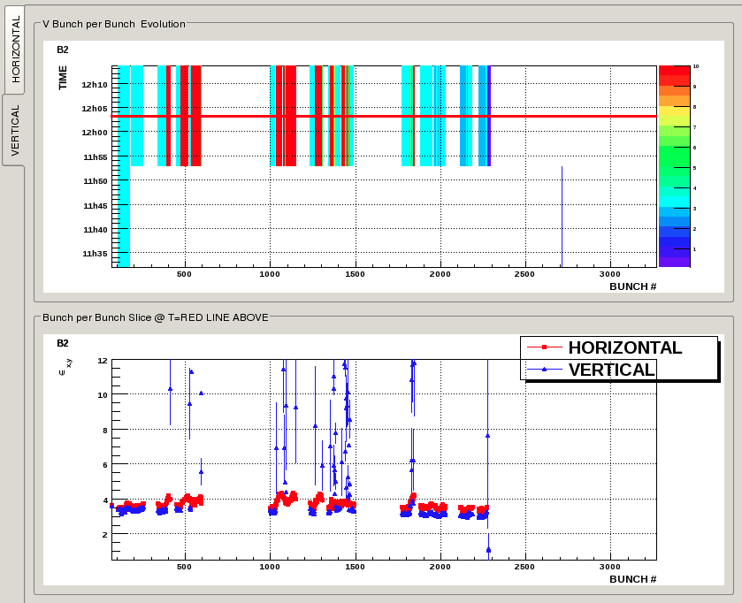Click the lowest blue triangle marker near bunch 2280
The width and height of the screenshot is (742, 603).
click(x=488, y=550)
